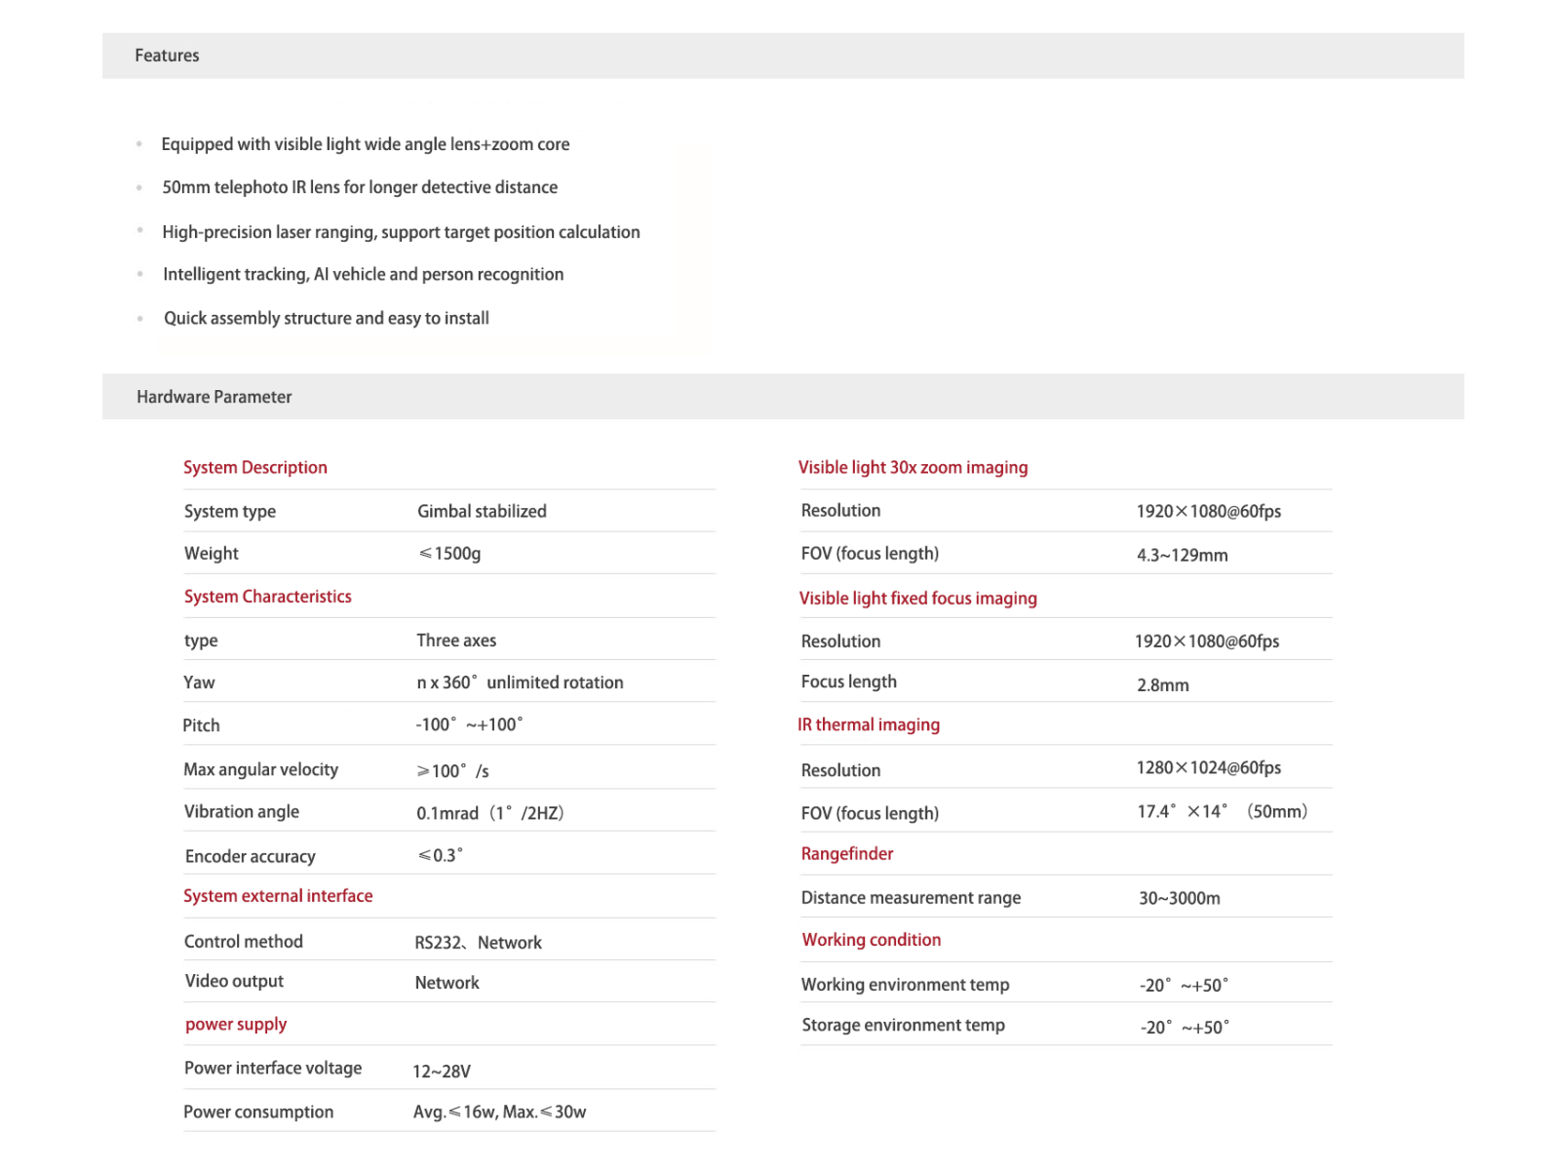The height and width of the screenshot is (1170, 1556).
Task: Click the ≤0.3° value
Action: pyautogui.click(x=440, y=855)
